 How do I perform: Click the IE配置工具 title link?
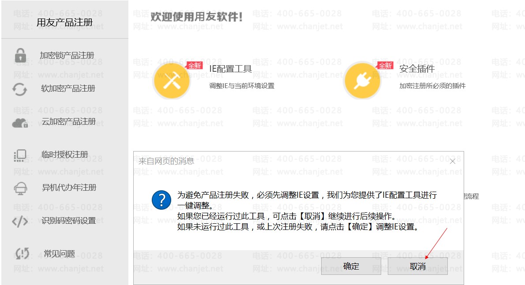point(230,69)
